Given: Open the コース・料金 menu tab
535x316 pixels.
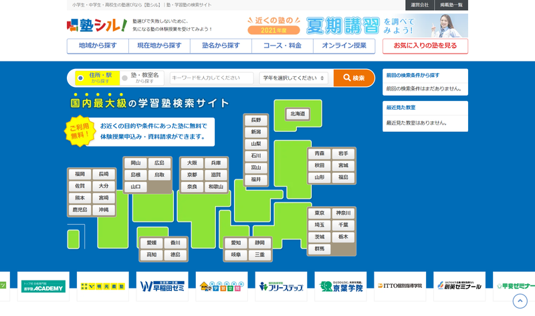Looking at the screenshot, I should click(x=282, y=46).
